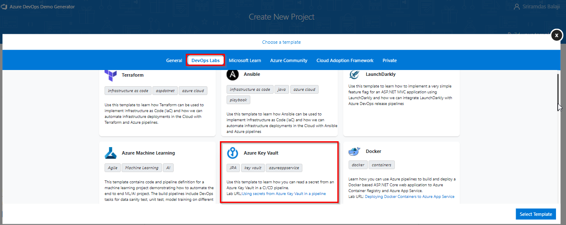
Task: Click the Agile tag
Action: pos(112,167)
